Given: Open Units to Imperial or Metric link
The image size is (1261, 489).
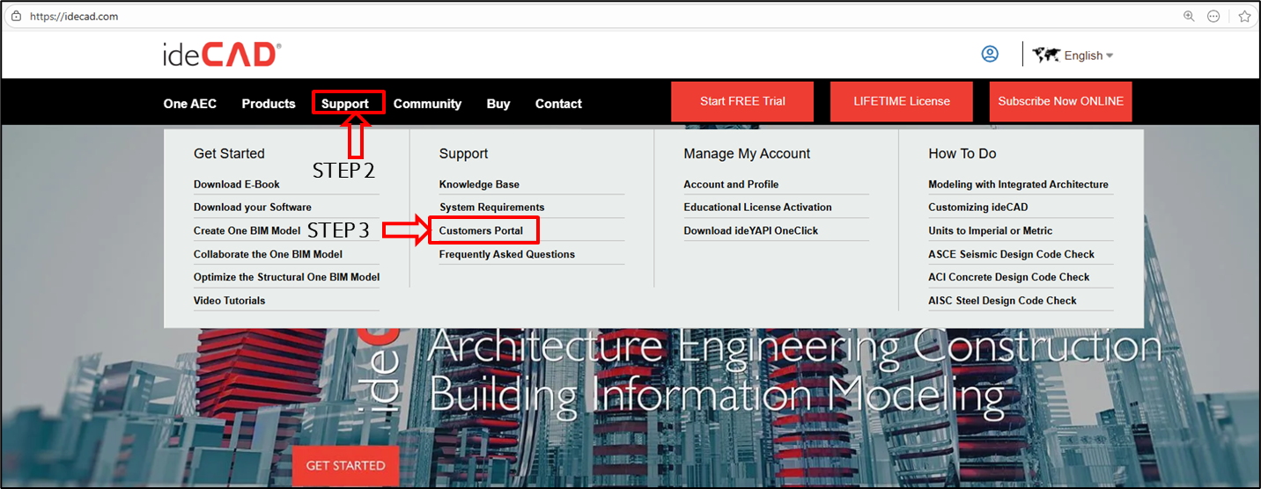Looking at the screenshot, I should coord(990,231).
